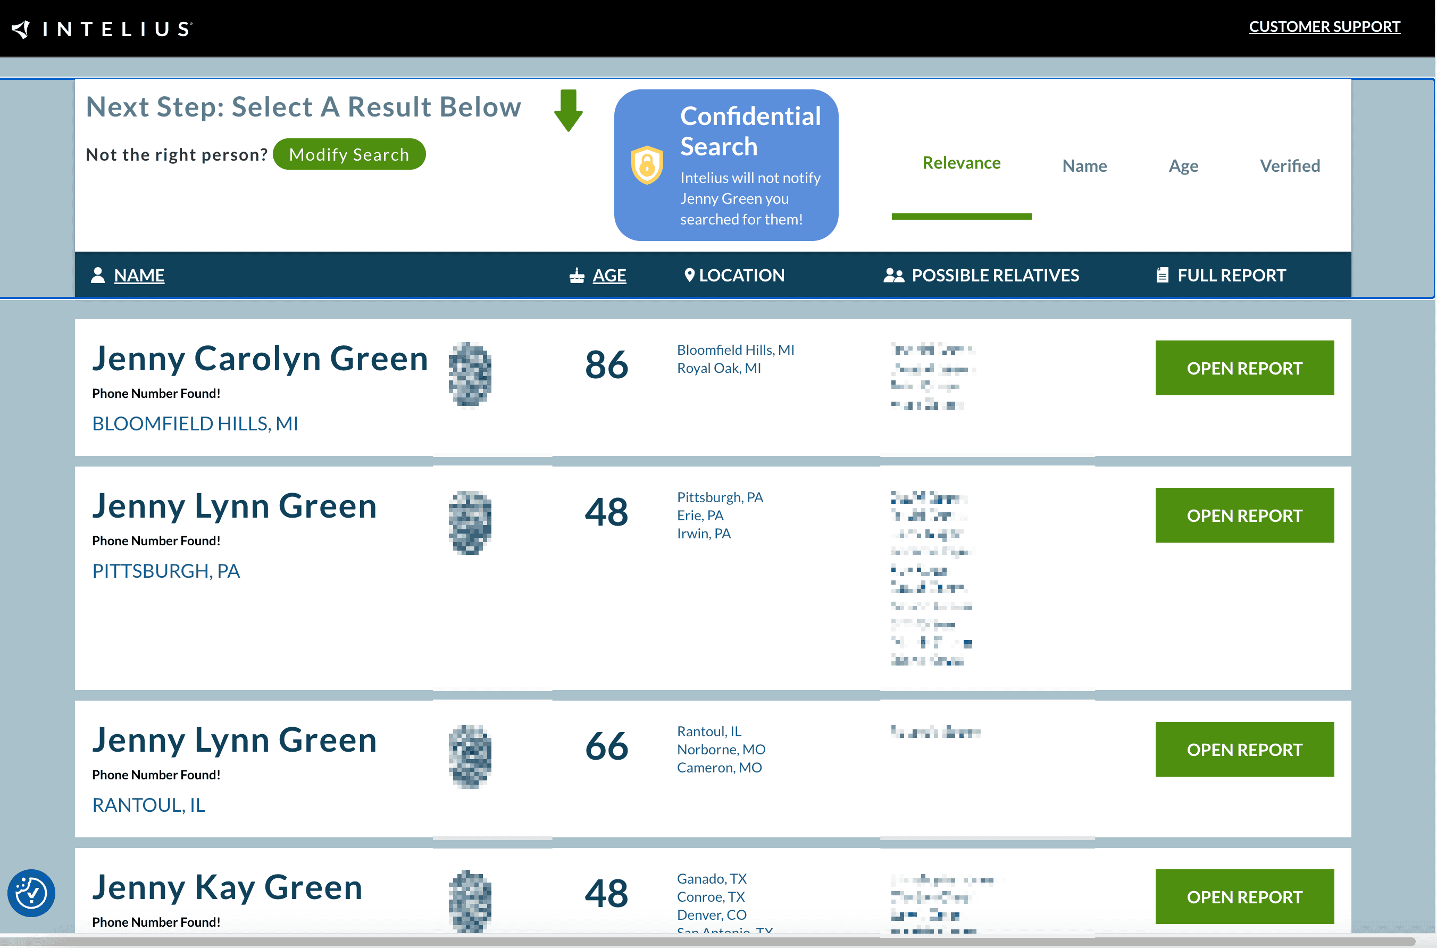
Task: Select the Verified sort tab
Action: coord(1289,165)
